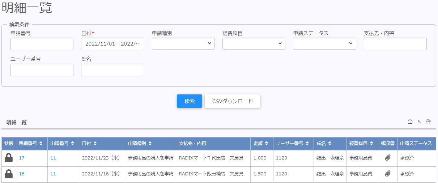The height and width of the screenshot is (183, 438).
Task: Open detail number 17 link
Action: (22, 158)
